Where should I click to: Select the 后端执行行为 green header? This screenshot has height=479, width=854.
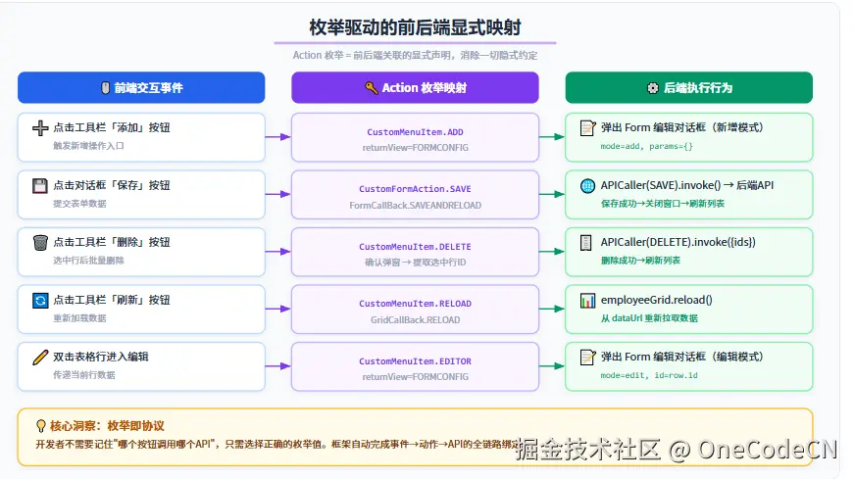(689, 87)
